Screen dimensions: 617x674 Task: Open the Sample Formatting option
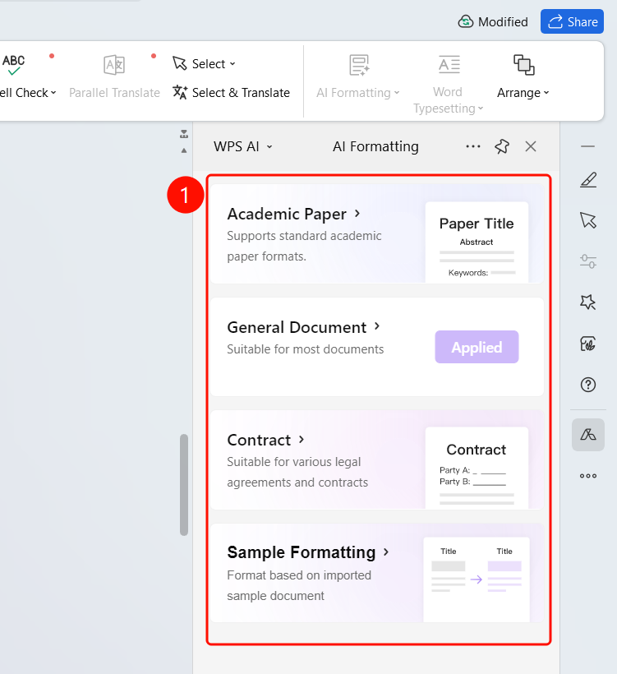pos(377,573)
